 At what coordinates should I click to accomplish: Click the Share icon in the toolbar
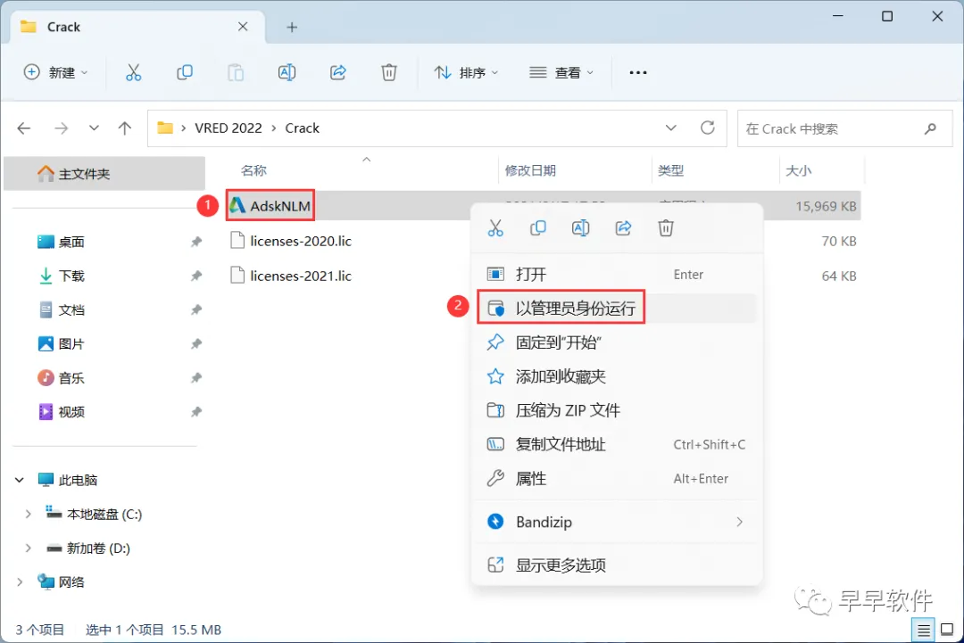(x=338, y=72)
